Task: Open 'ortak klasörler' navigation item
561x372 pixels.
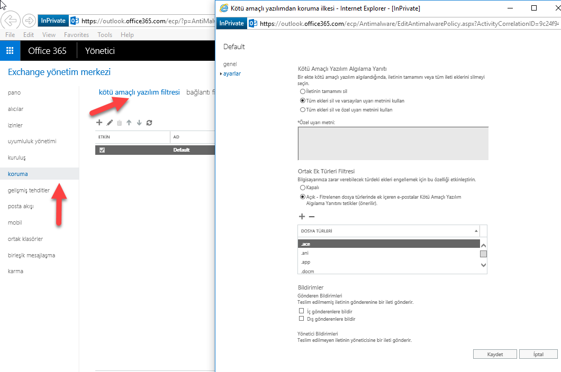Action: tap(25, 239)
